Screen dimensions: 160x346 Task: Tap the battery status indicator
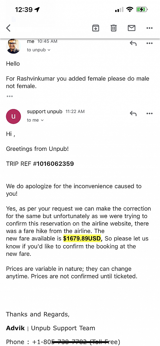[142, 10]
